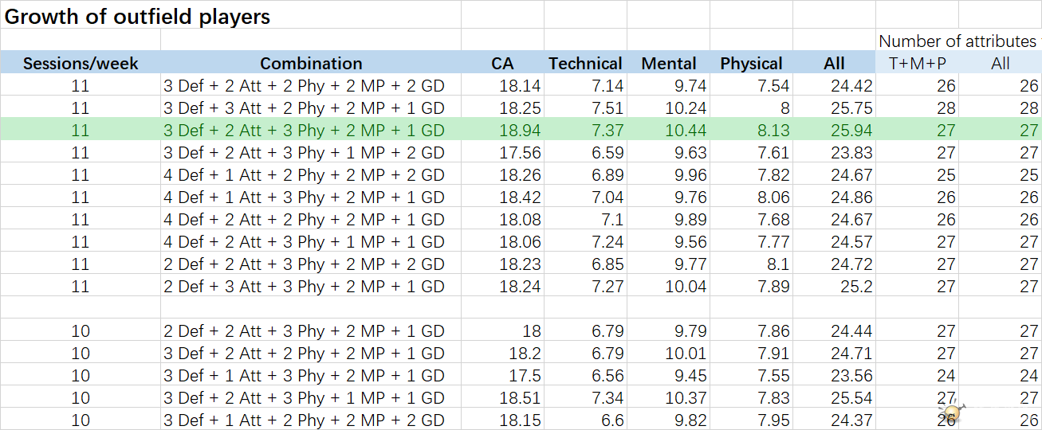Select the CA cell showing 17.56

pyautogui.click(x=520, y=153)
